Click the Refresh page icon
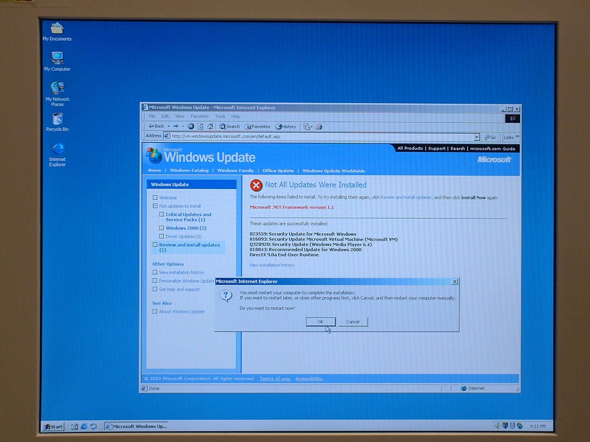The width and height of the screenshot is (590, 442). 200,126
